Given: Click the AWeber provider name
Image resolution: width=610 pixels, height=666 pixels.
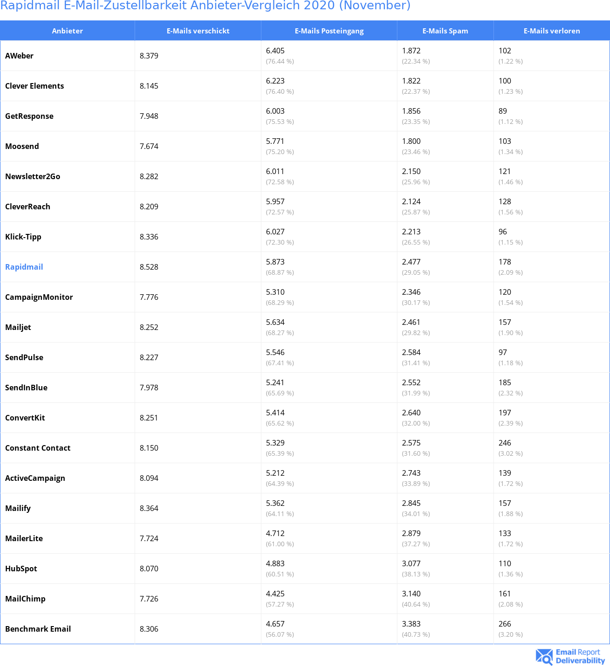Looking at the screenshot, I should click(x=19, y=56).
